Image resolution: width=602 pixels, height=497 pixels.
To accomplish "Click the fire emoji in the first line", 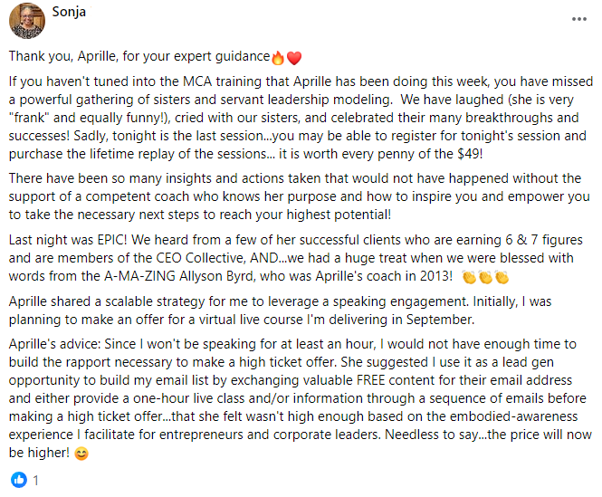I will [x=278, y=57].
